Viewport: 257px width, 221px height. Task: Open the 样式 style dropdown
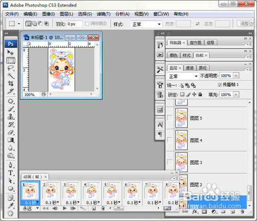(x=146, y=24)
